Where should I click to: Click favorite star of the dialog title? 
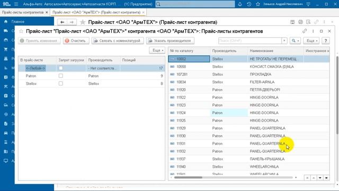click(x=21, y=31)
